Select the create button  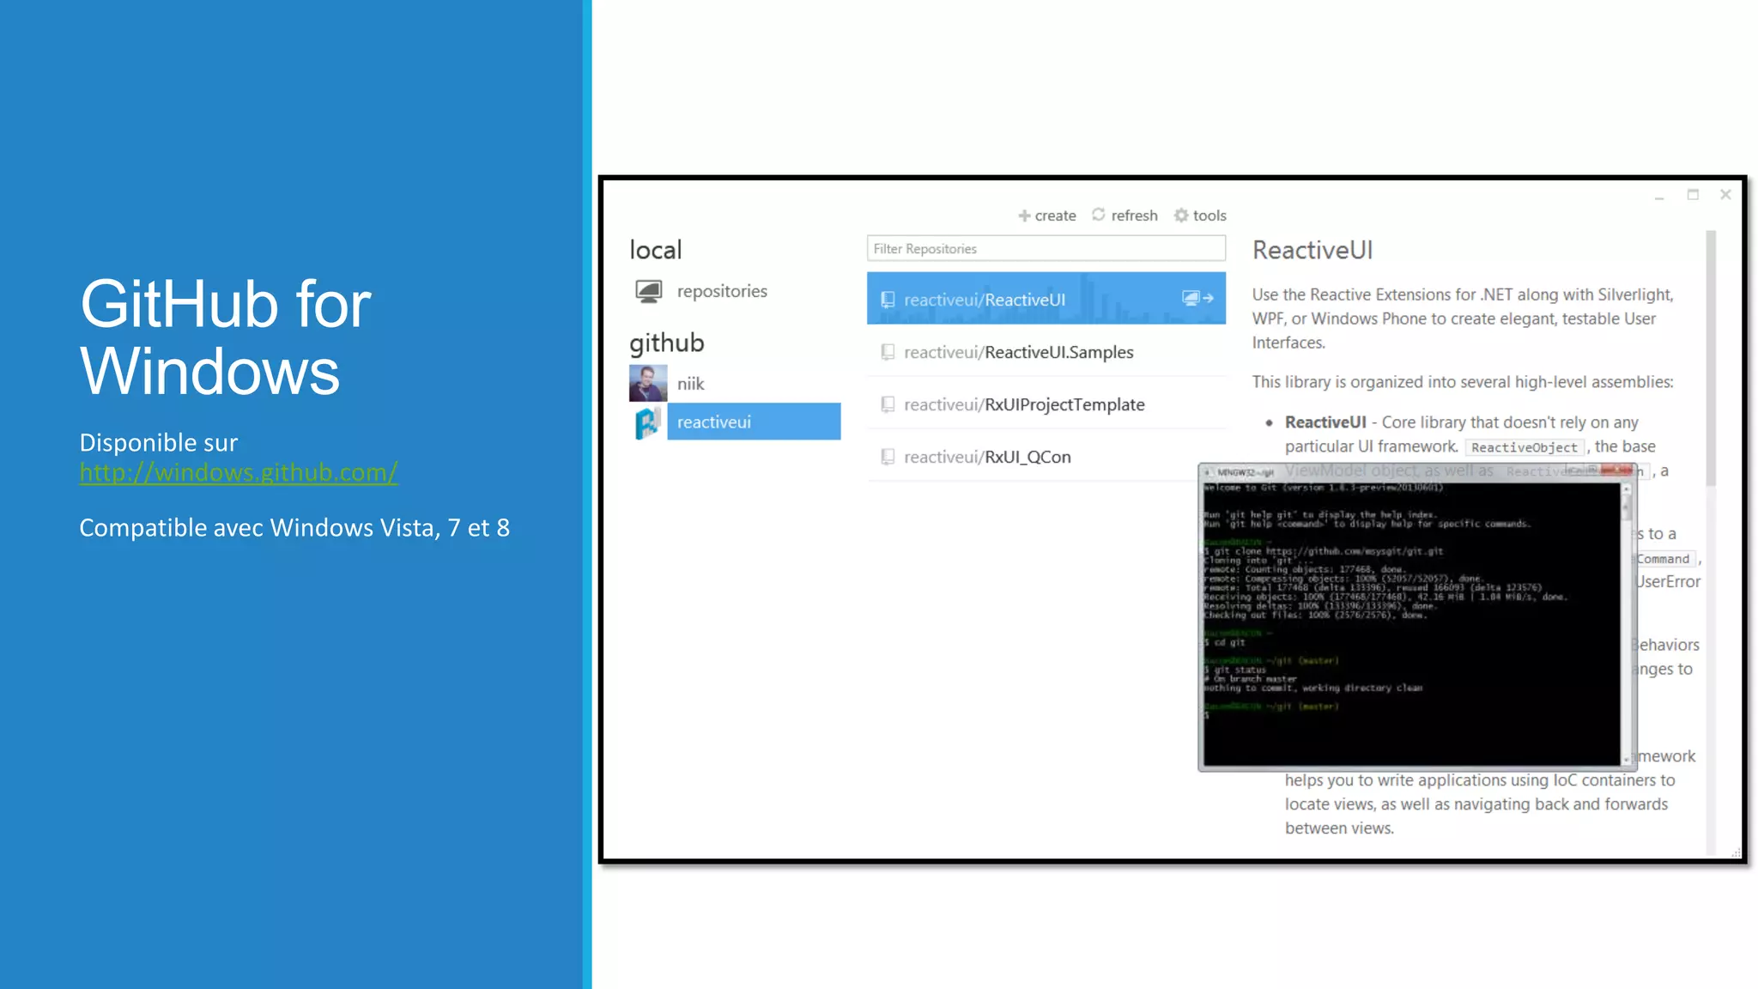1047,215
